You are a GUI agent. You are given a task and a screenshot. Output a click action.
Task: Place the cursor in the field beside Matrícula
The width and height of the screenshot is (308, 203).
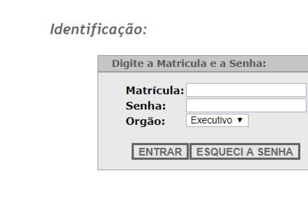click(246, 90)
